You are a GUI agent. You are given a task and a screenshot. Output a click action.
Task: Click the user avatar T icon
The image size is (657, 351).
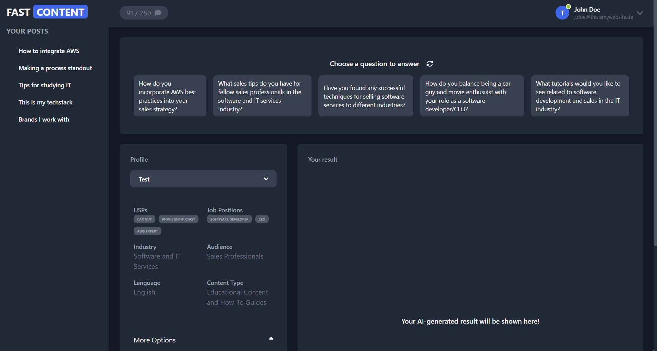[562, 13]
